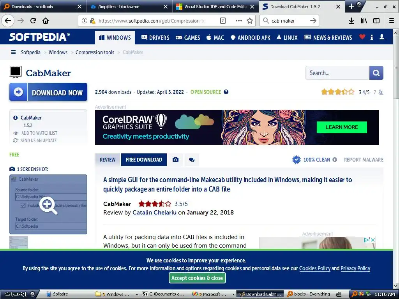Viewport: 399px width, 299px height.
Task: Open the browser home page
Action: pos(46,21)
